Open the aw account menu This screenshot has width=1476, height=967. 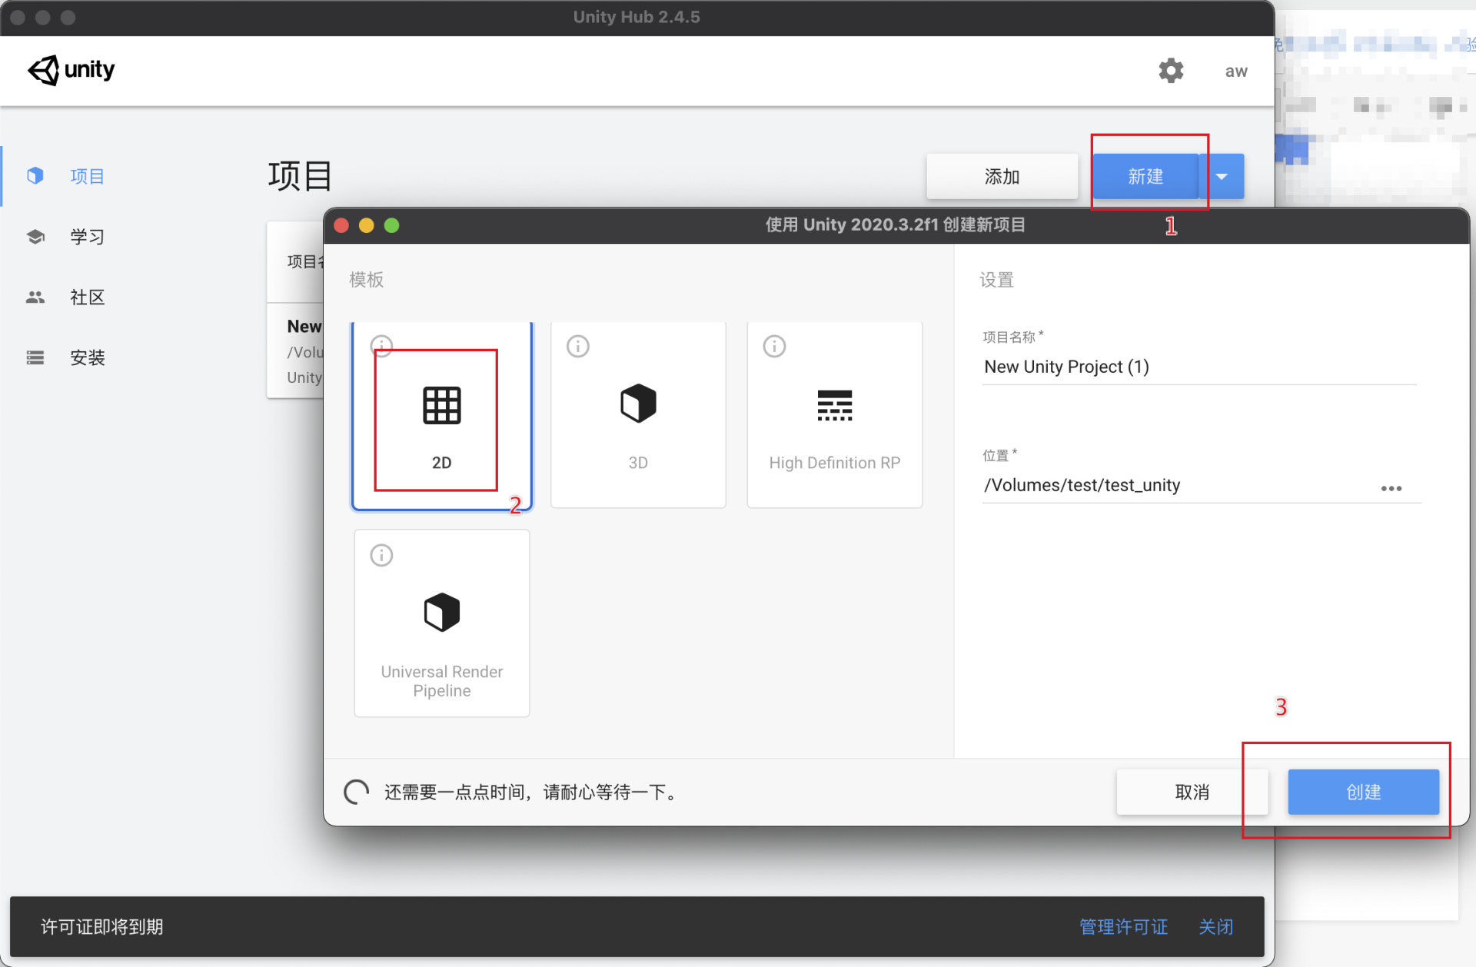pyautogui.click(x=1236, y=71)
